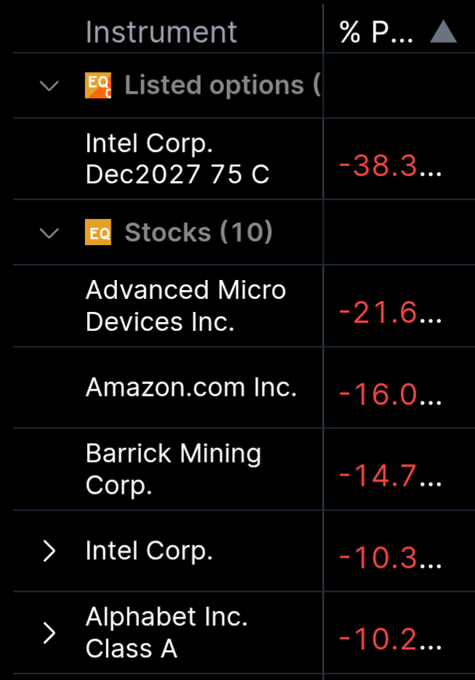The image size is (475, 680).
Task: Expand the Alphabet Inc. Class A row
Action: pos(49,633)
